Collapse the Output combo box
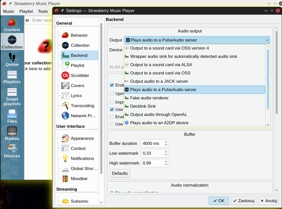 pos(197,40)
